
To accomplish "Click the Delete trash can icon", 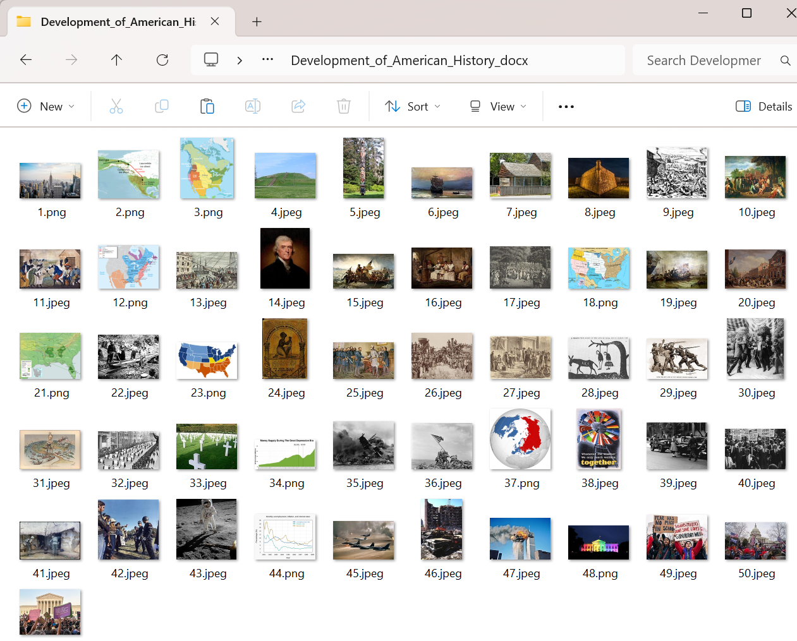I will pyautogui.click(x=344, y=106).
